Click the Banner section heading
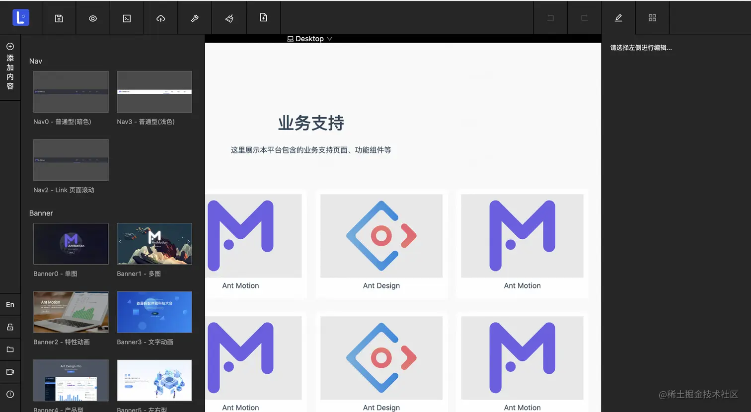The image size is (751, 412). (41, 213)
